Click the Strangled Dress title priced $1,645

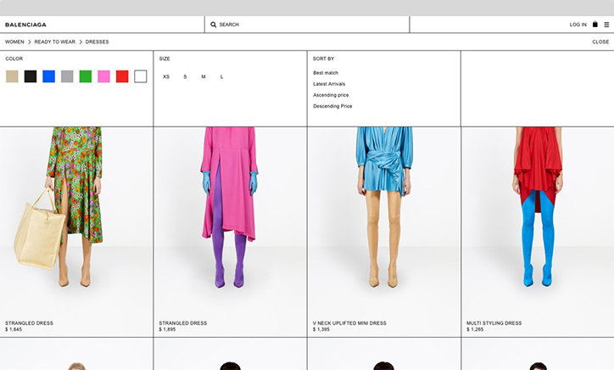click(x=29, y=323)
